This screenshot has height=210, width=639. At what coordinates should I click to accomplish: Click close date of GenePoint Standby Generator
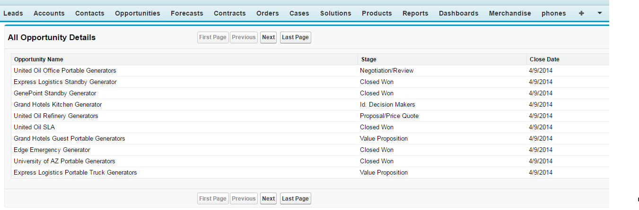(x=541, y=93)
